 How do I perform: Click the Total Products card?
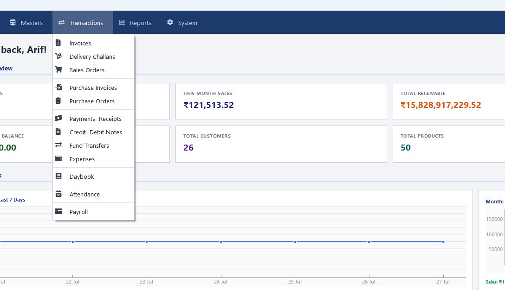[x=449, y=144]
